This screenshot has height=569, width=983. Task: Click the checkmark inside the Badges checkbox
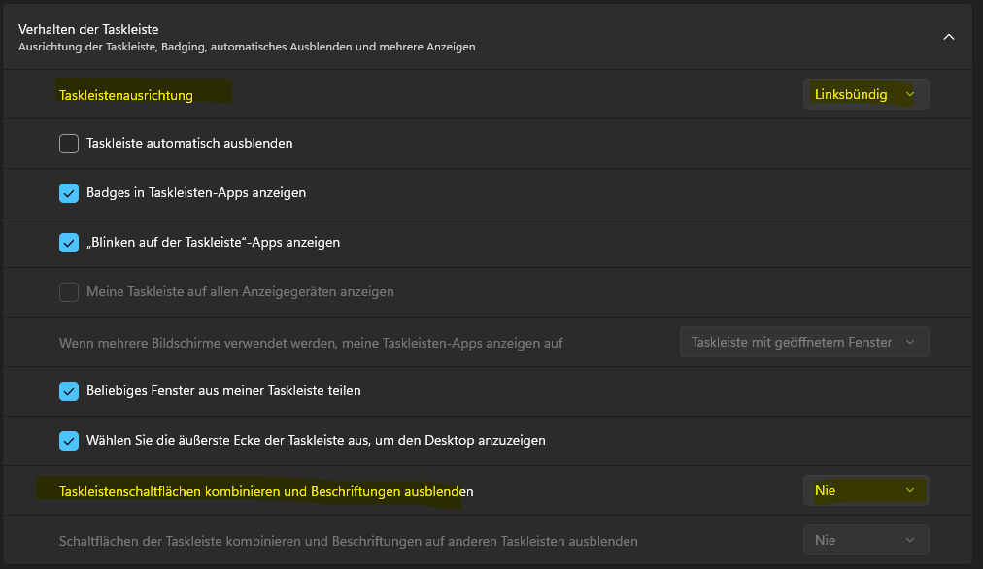[x=69, y=192]
